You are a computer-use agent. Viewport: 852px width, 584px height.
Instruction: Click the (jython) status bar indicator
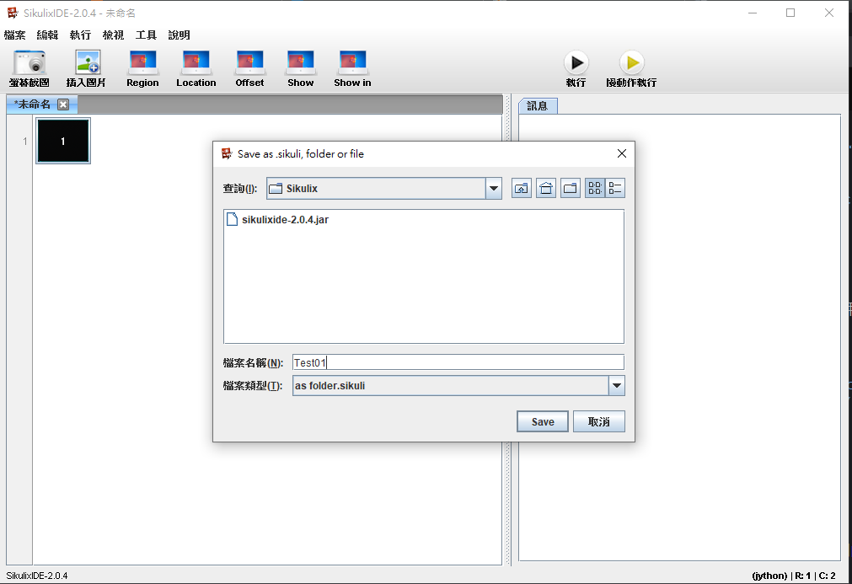[x=769, y=576]
